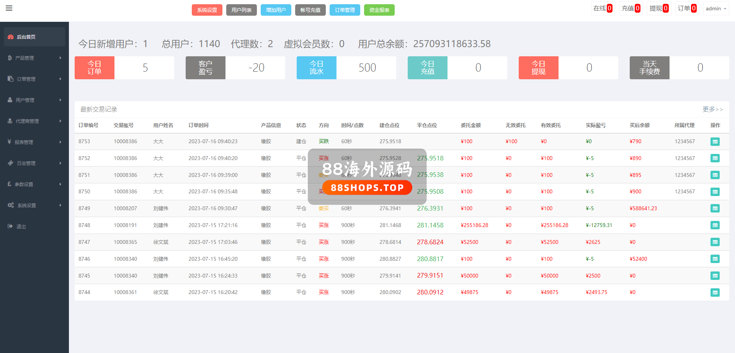
Task: Click the action icon for order 8744
Action: point(715,293)
